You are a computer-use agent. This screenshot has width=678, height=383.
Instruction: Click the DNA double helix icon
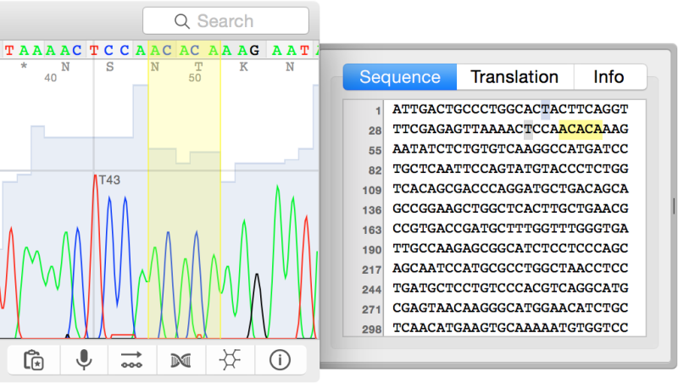181,360
